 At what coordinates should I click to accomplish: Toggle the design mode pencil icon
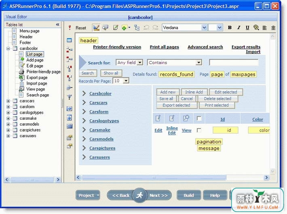click(96, 28)
